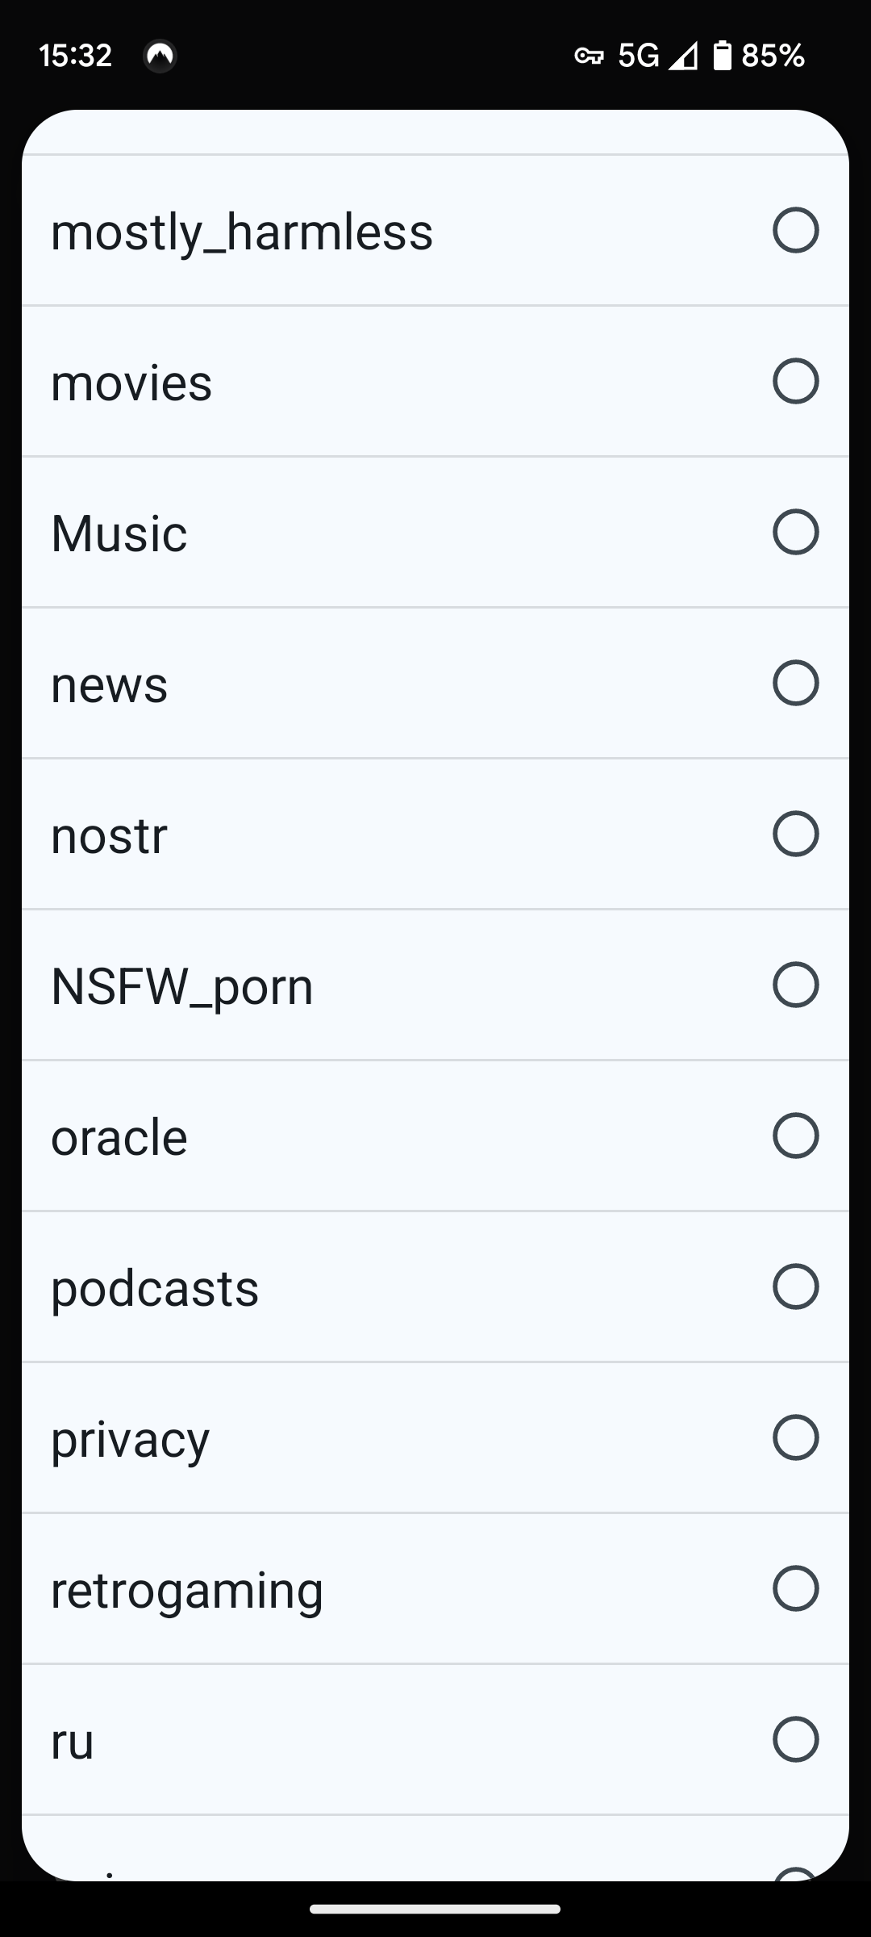This screenshot has width=871, height=1937.
Task: Tap the 5G signal strength icon
Action: tap(683, 56)
